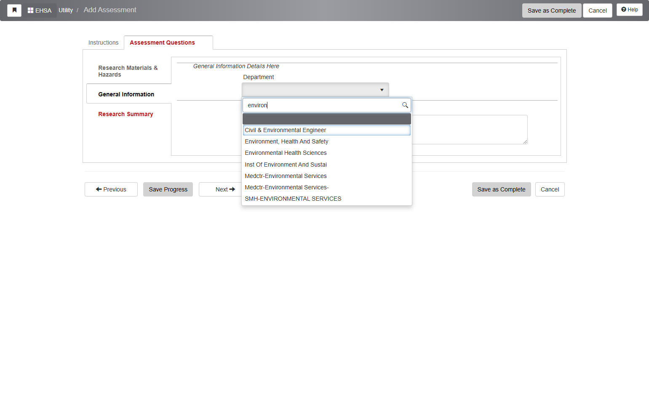Click the text area's corner handle
The image size is (649, 401).
[525, 142]
